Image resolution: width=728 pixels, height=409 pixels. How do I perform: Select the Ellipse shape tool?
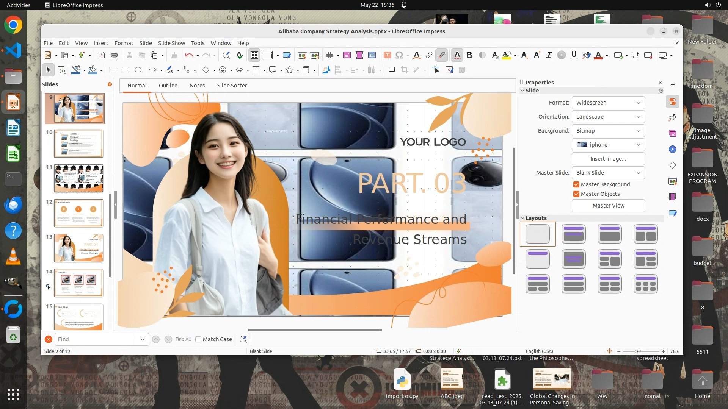(138, 70)
